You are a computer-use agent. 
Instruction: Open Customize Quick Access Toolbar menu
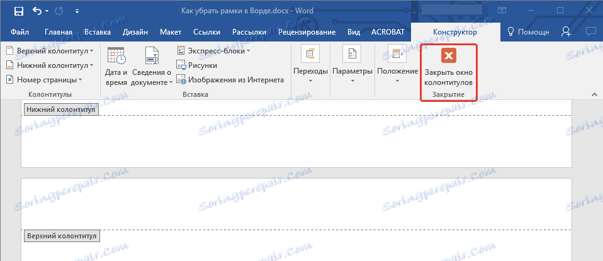click(77, 11)
